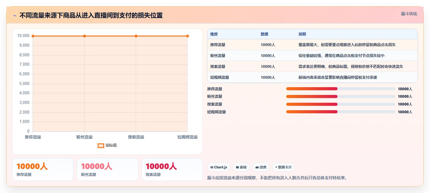Click the 粉丝流量 progress bar

[341, 96]
